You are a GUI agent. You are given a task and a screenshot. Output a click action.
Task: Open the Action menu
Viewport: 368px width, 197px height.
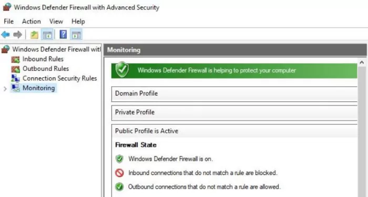[31, 22]
